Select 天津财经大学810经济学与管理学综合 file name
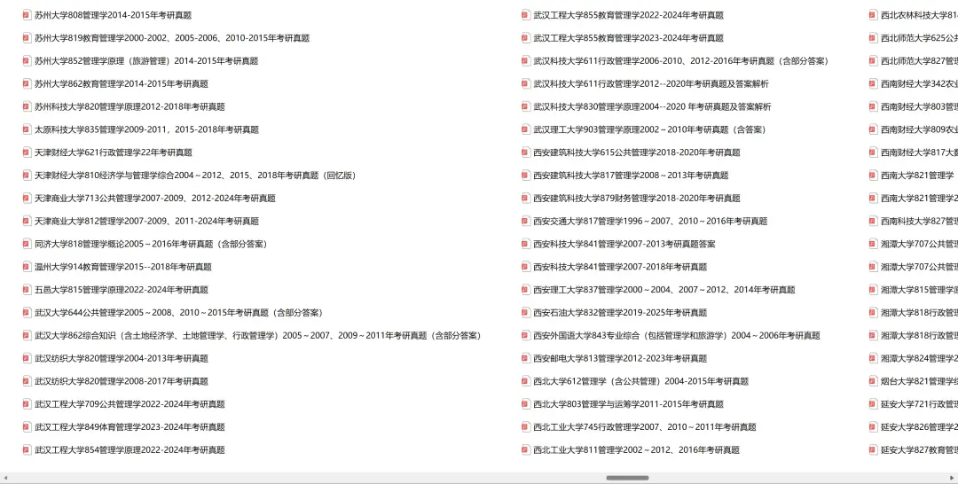This screenshot has height=484, width=958. click(x=195, y=176)
